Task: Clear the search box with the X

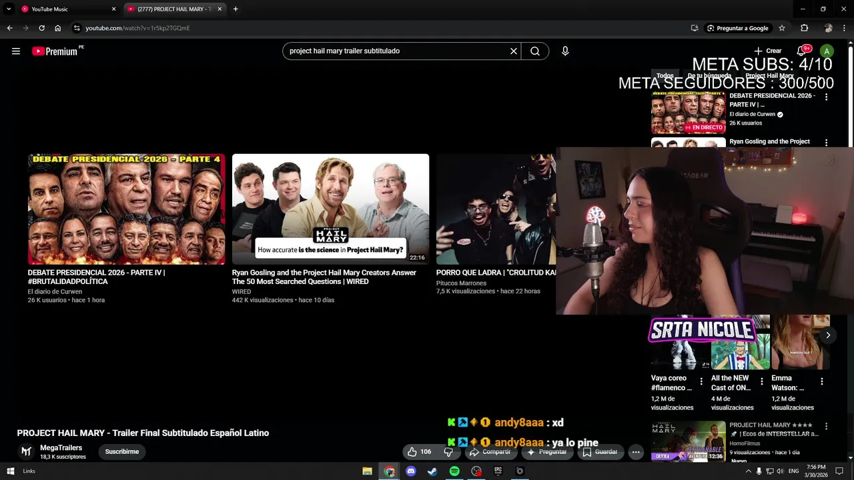Action: click(514, 51)
